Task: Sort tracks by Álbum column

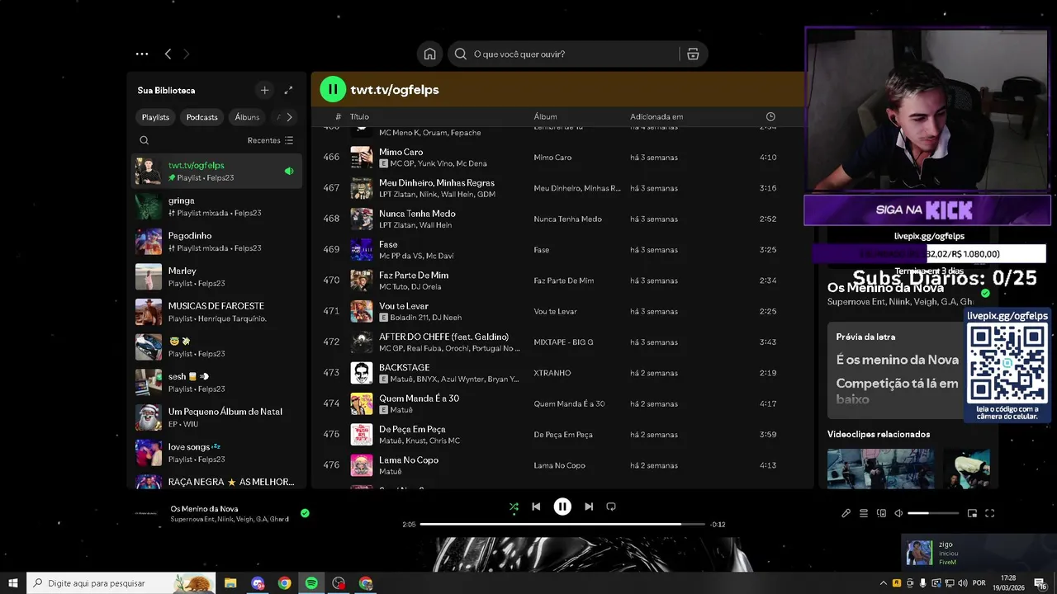Action: [545, 116]
